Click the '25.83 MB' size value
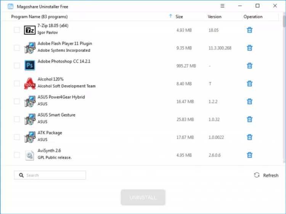286x214 pixels. [x=185, y=119]
